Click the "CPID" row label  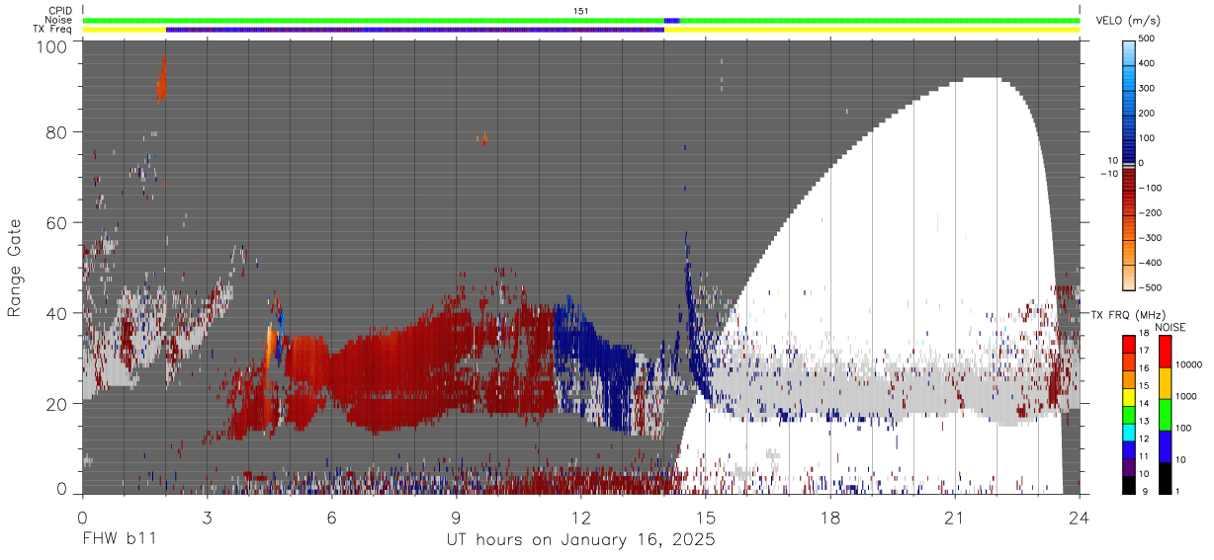(x=60, y=11)
